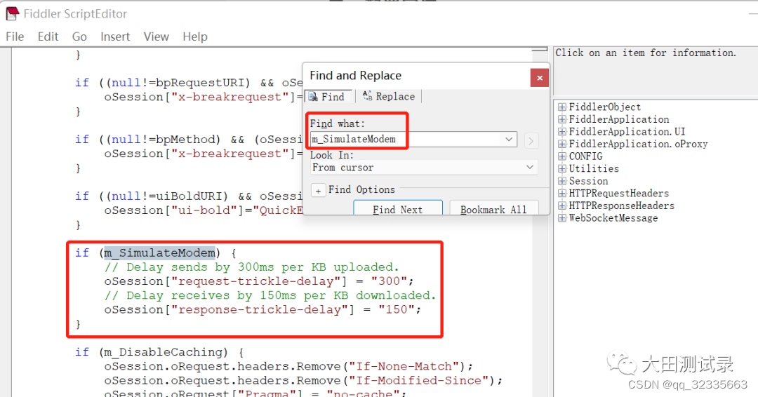Select the FiddlerObject item

coord(605,107)
